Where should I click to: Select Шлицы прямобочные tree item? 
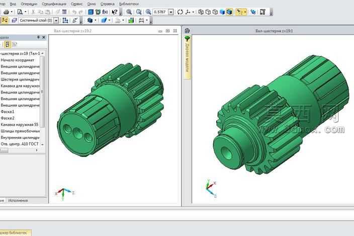(20, 131)
